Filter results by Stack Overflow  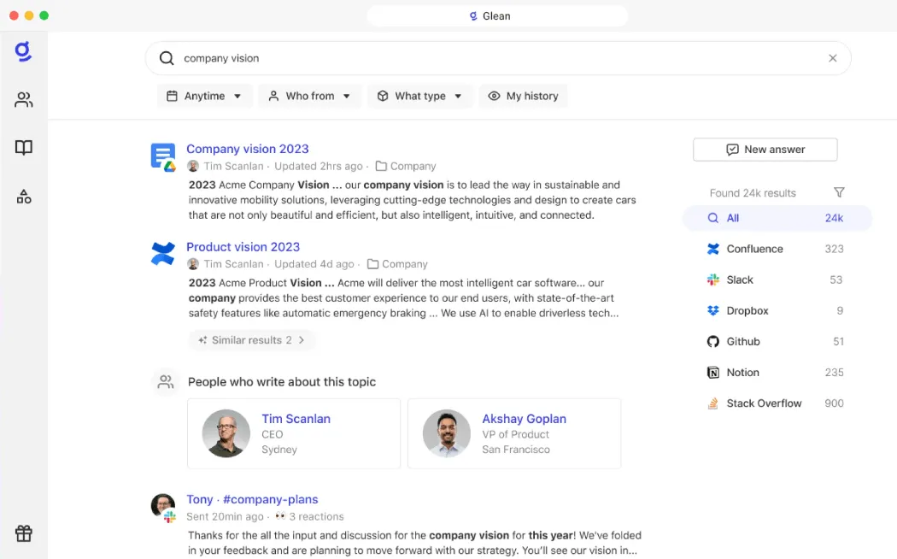click(x=777, y=403)
